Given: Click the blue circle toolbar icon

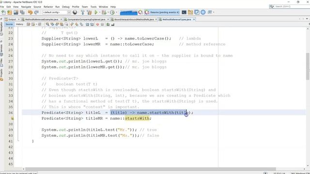Looking at the screenshot, I should coord(203,13).
